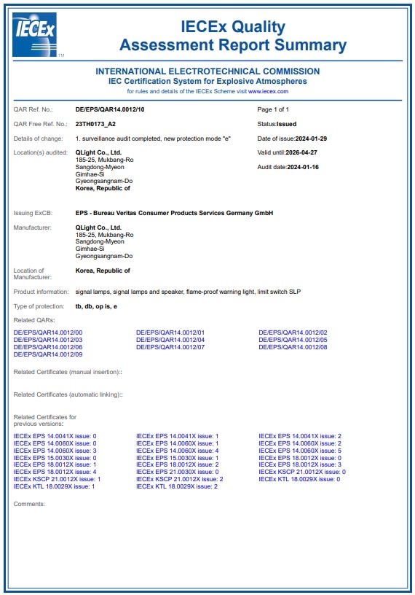Open related QAR DE/EPS/QAR14.0012/02
The width and height of the screenshot is (415, 595).
coord(293,332)
